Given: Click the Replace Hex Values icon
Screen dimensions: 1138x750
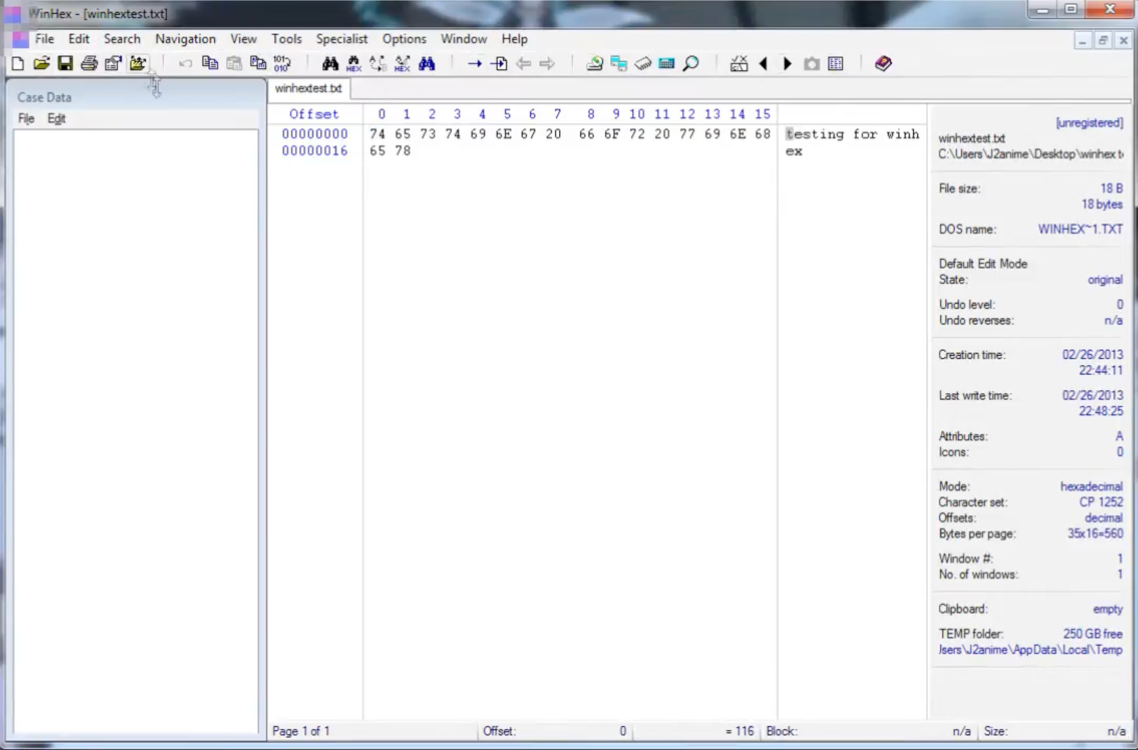Looking at the screenshot, I should click(402, 64).
